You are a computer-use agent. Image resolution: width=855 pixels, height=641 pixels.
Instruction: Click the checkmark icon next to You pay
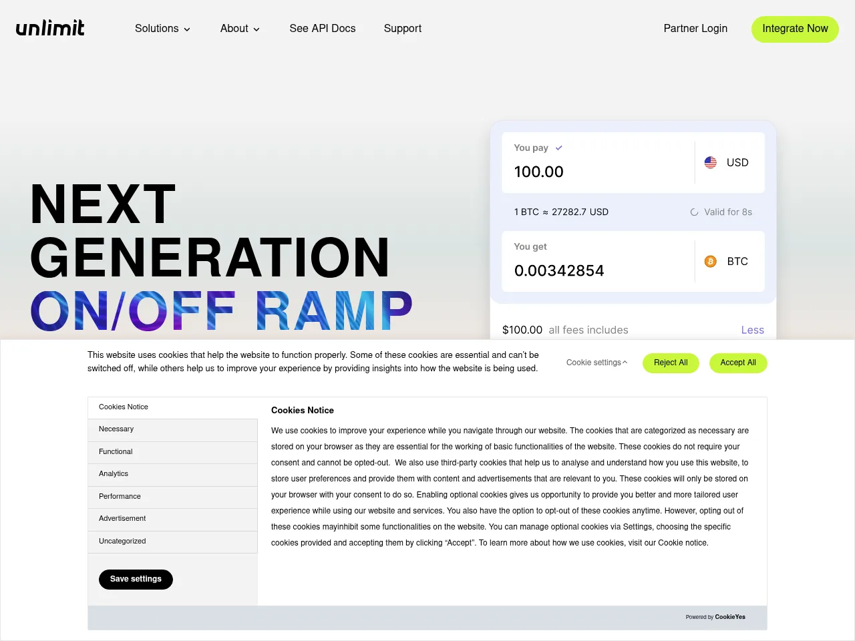pos(559,148)
